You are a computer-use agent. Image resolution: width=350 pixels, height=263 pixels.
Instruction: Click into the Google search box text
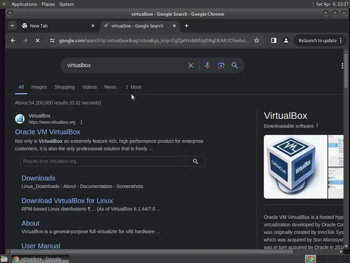pyautogui.click(x=79, y=65)
